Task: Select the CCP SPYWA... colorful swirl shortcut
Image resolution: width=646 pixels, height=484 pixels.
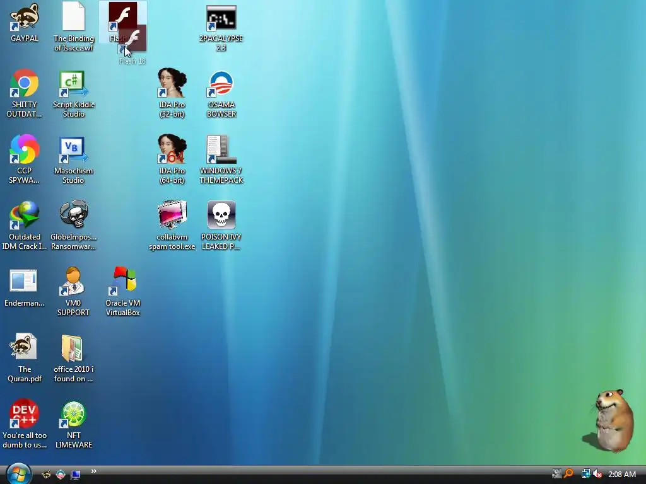Action: (25, 159)
